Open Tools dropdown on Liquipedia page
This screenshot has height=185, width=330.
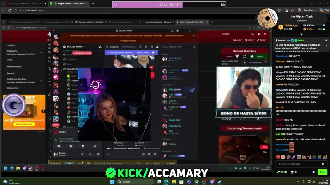262,40
